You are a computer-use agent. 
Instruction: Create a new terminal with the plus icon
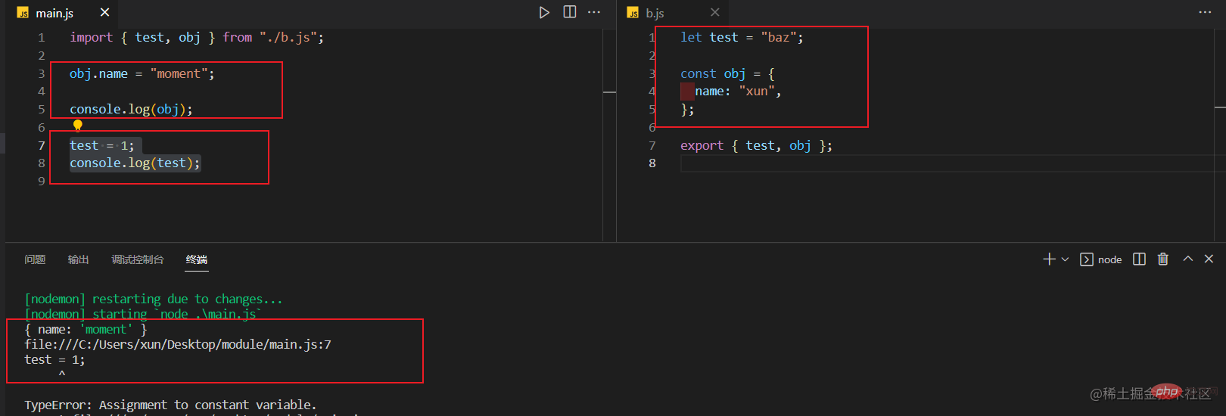(x=1049, y=259)
